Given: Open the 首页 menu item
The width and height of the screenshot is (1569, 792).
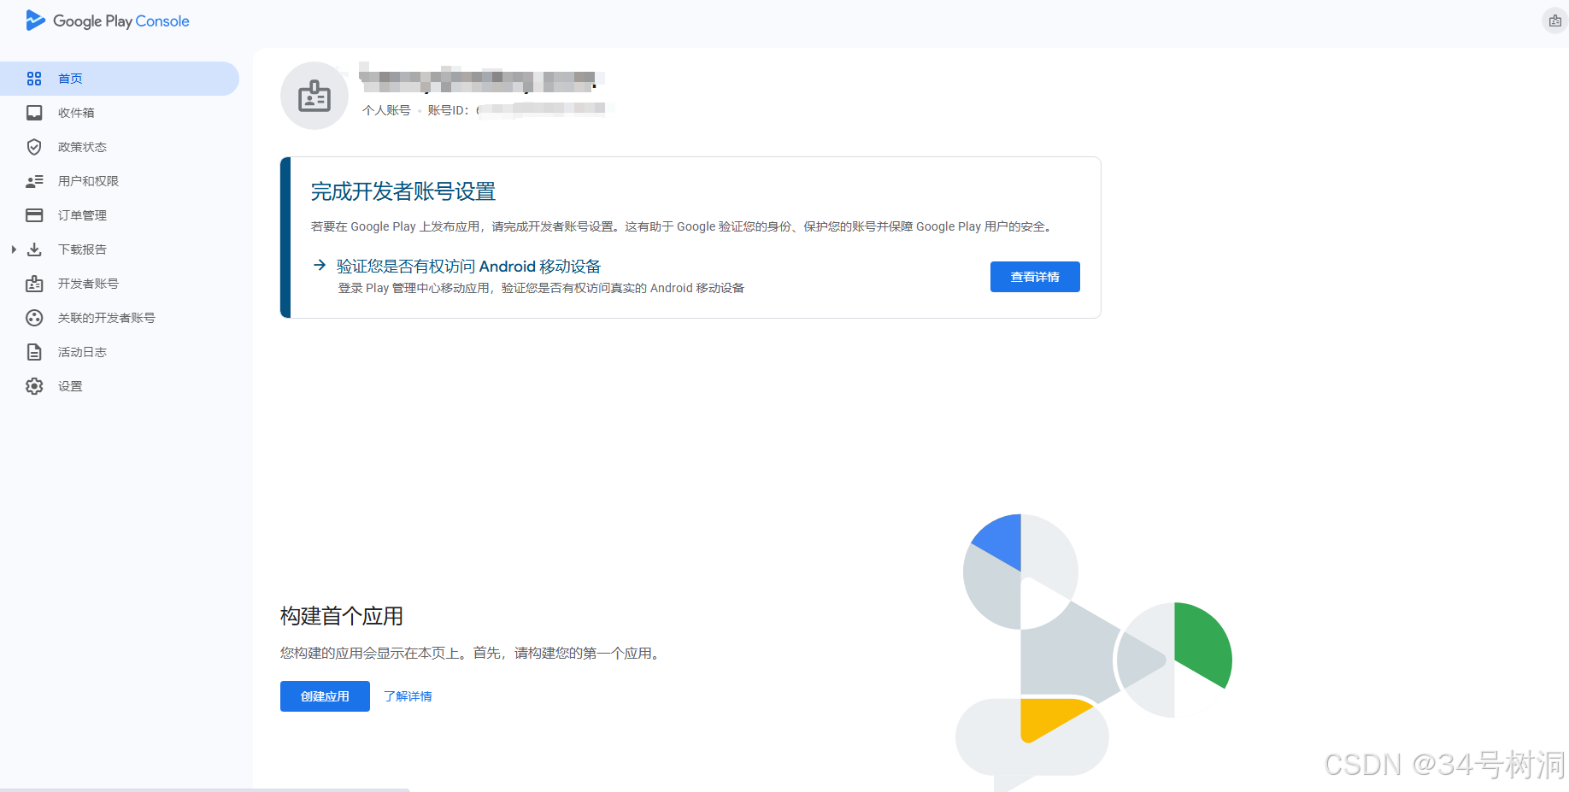Looking at the screenshot, I should [x=120, y=79].
